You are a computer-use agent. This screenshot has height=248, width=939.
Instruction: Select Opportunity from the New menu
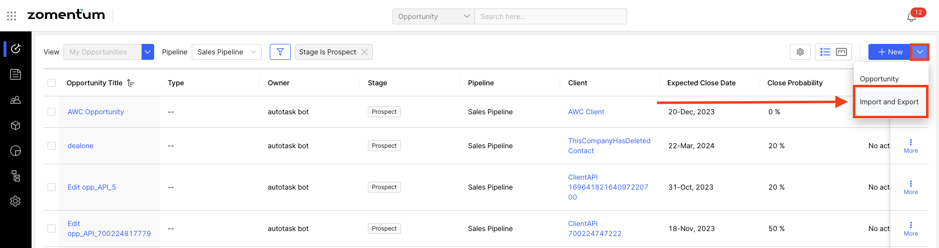(879, 79)
